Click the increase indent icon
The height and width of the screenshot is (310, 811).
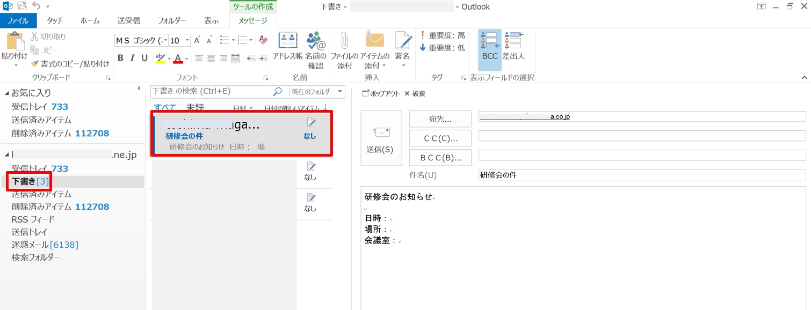263,58
